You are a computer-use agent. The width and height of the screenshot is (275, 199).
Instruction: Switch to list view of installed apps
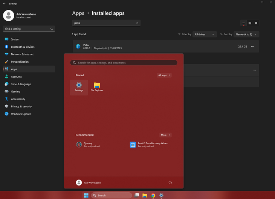tap(244, 23)
